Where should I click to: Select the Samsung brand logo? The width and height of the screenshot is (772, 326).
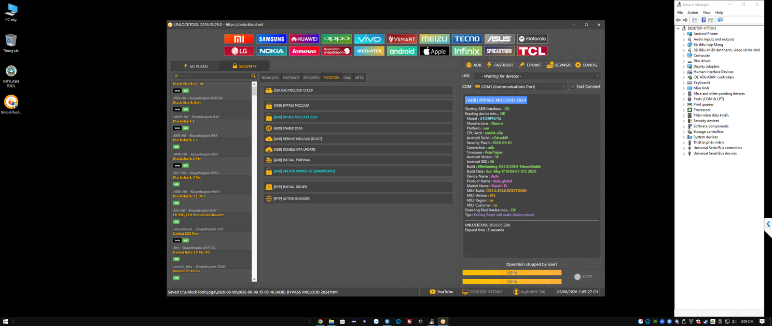pyautogui.click(x=272, y=39)
